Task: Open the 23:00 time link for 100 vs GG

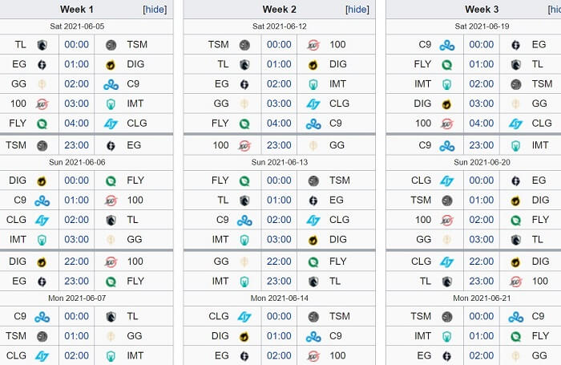Action: click(279, 145)
